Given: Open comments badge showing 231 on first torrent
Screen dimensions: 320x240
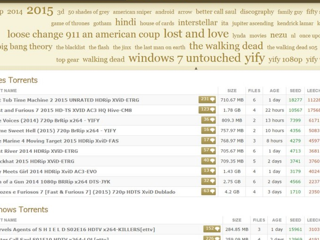Looking at the screenshot, I should [207, 100].
